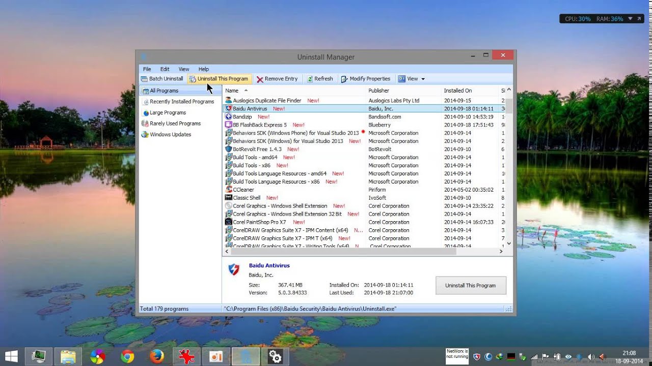
Task: Open the colorful pinwheel taskbar icon
Action: [x=97, y=357]
